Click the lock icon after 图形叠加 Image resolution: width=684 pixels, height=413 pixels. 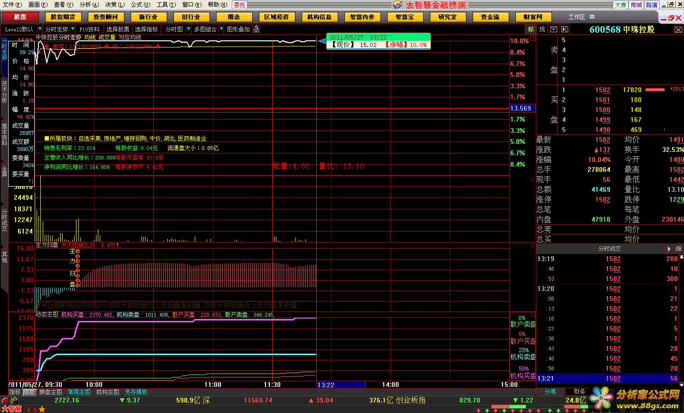point(256,29)
